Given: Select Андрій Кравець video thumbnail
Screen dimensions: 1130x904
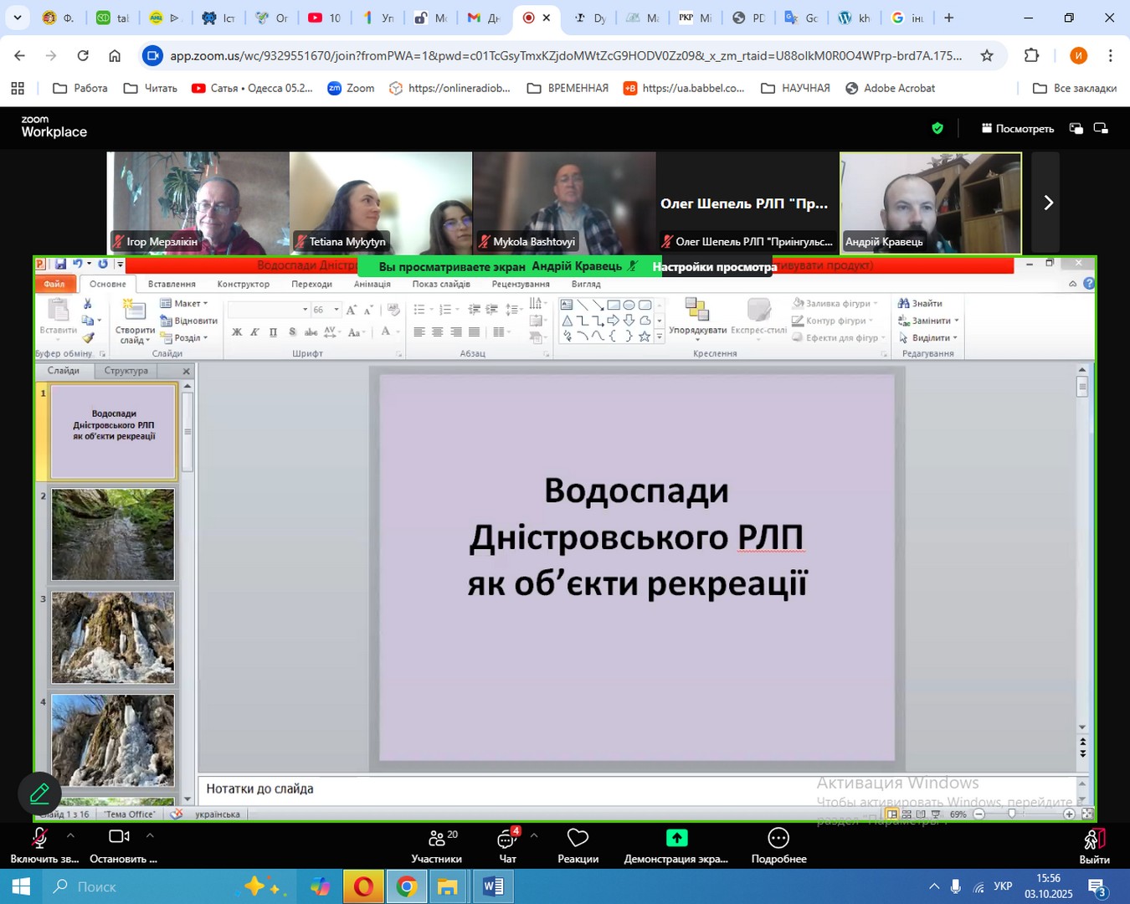Looking at the screenshot, I should [x=930, y=203].
